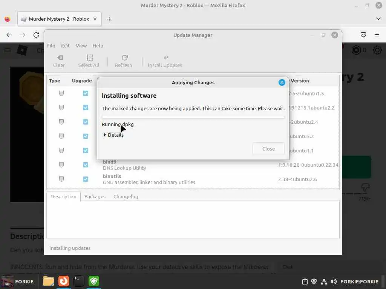
Task: Click the volume speaker tray icon
Action: pyautogui.click(x=334, y=281)
